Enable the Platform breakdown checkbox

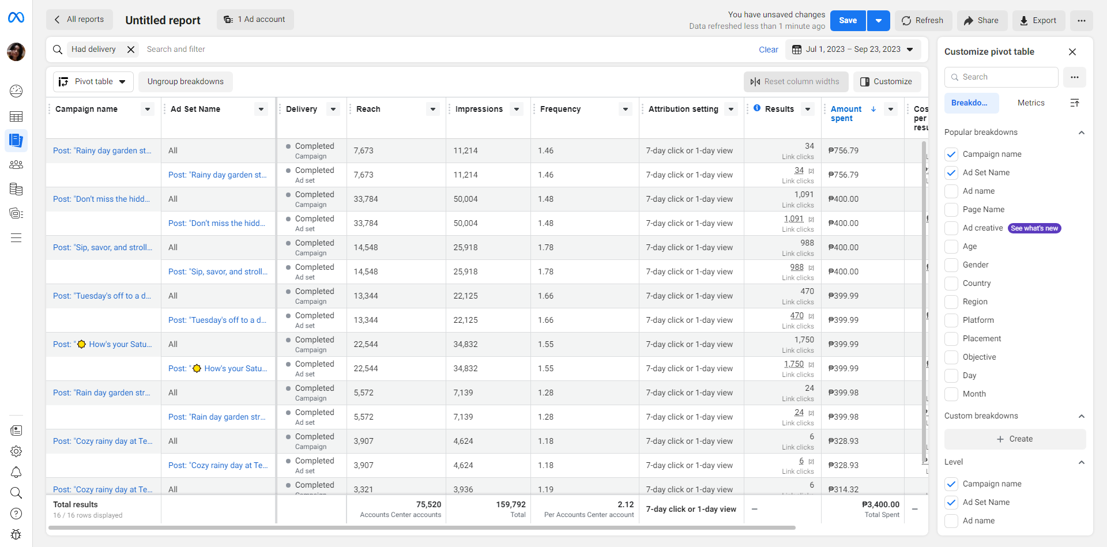pyautogui.click(x=952, y=320)
